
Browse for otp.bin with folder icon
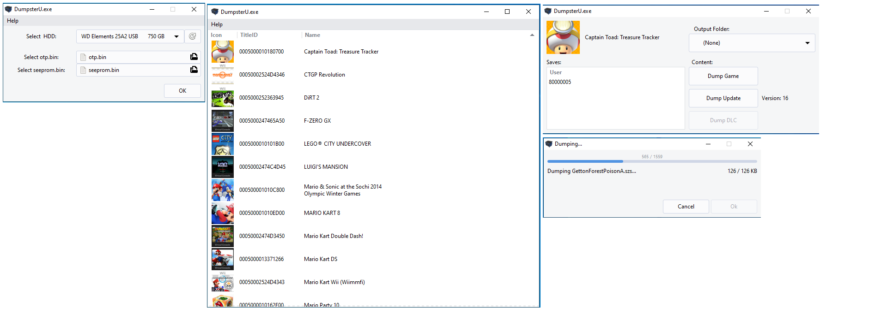tap(194, 57)
